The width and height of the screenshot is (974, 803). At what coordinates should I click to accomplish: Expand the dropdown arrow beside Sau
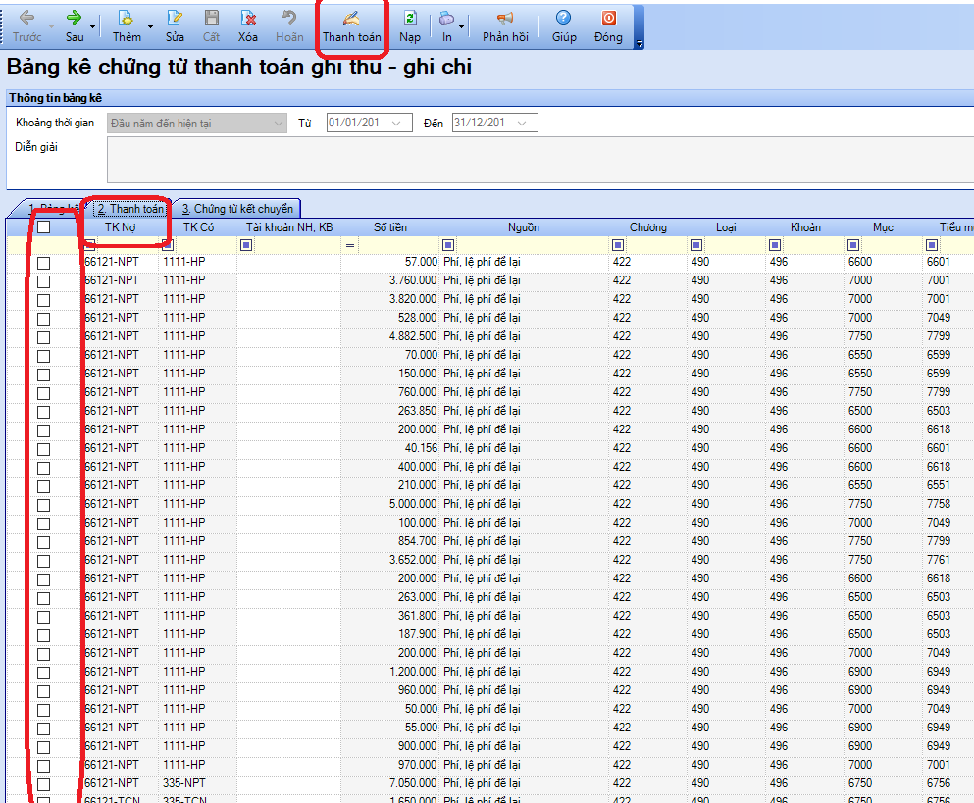[x=92, y=27]
